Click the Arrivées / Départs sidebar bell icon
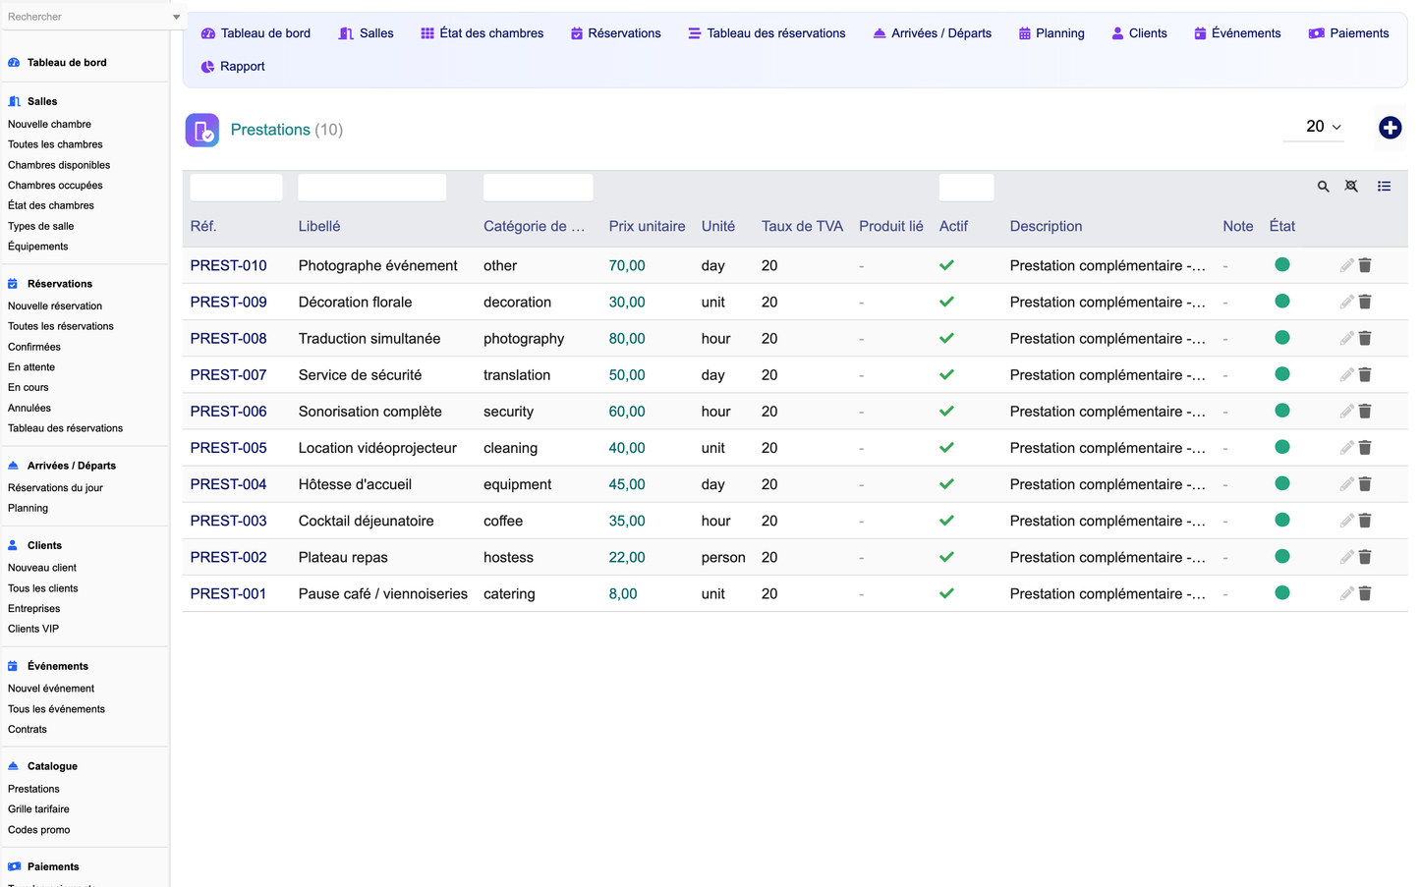 (x=13, y=466)
